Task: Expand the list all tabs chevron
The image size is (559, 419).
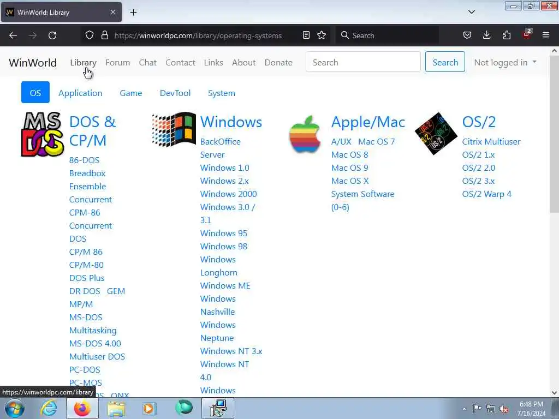Action: coord(471,12)
